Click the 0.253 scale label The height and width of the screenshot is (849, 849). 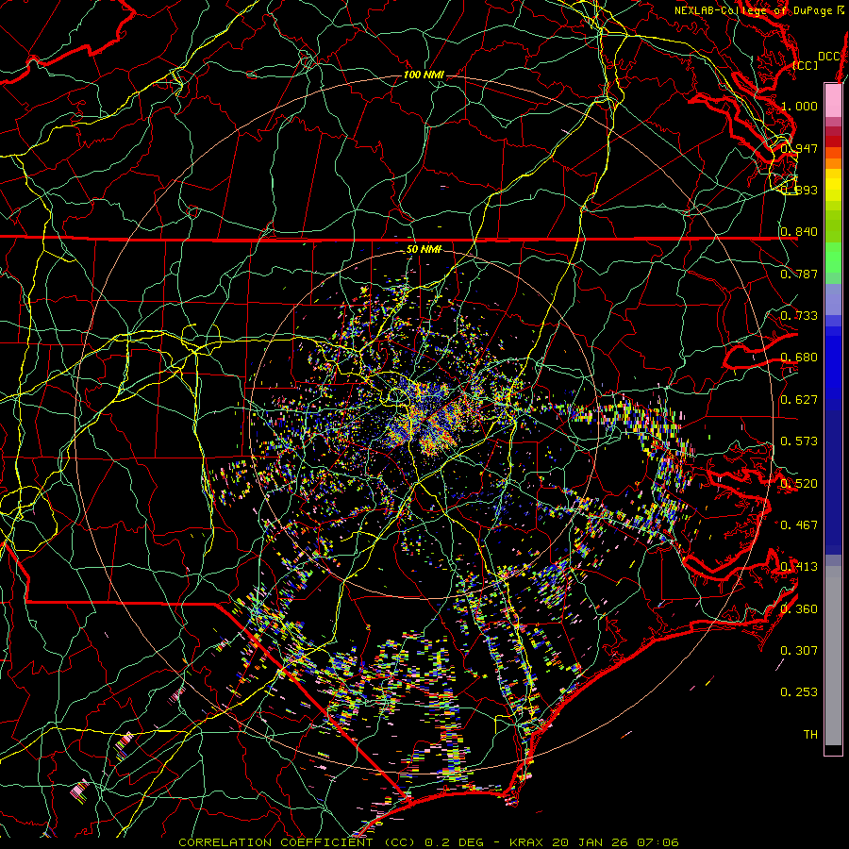point(799,692)
